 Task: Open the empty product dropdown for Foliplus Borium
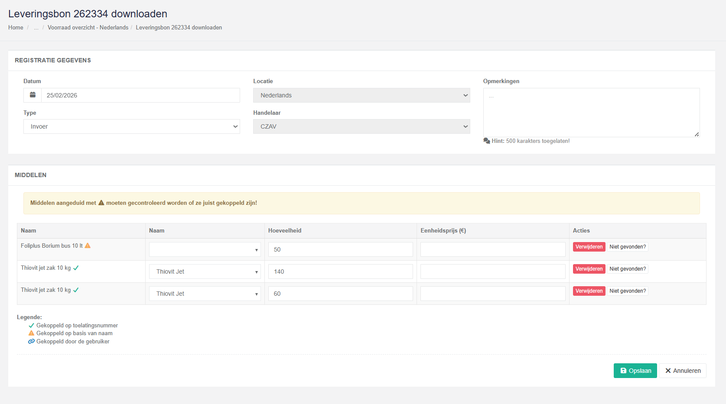(x=205, y=249)
